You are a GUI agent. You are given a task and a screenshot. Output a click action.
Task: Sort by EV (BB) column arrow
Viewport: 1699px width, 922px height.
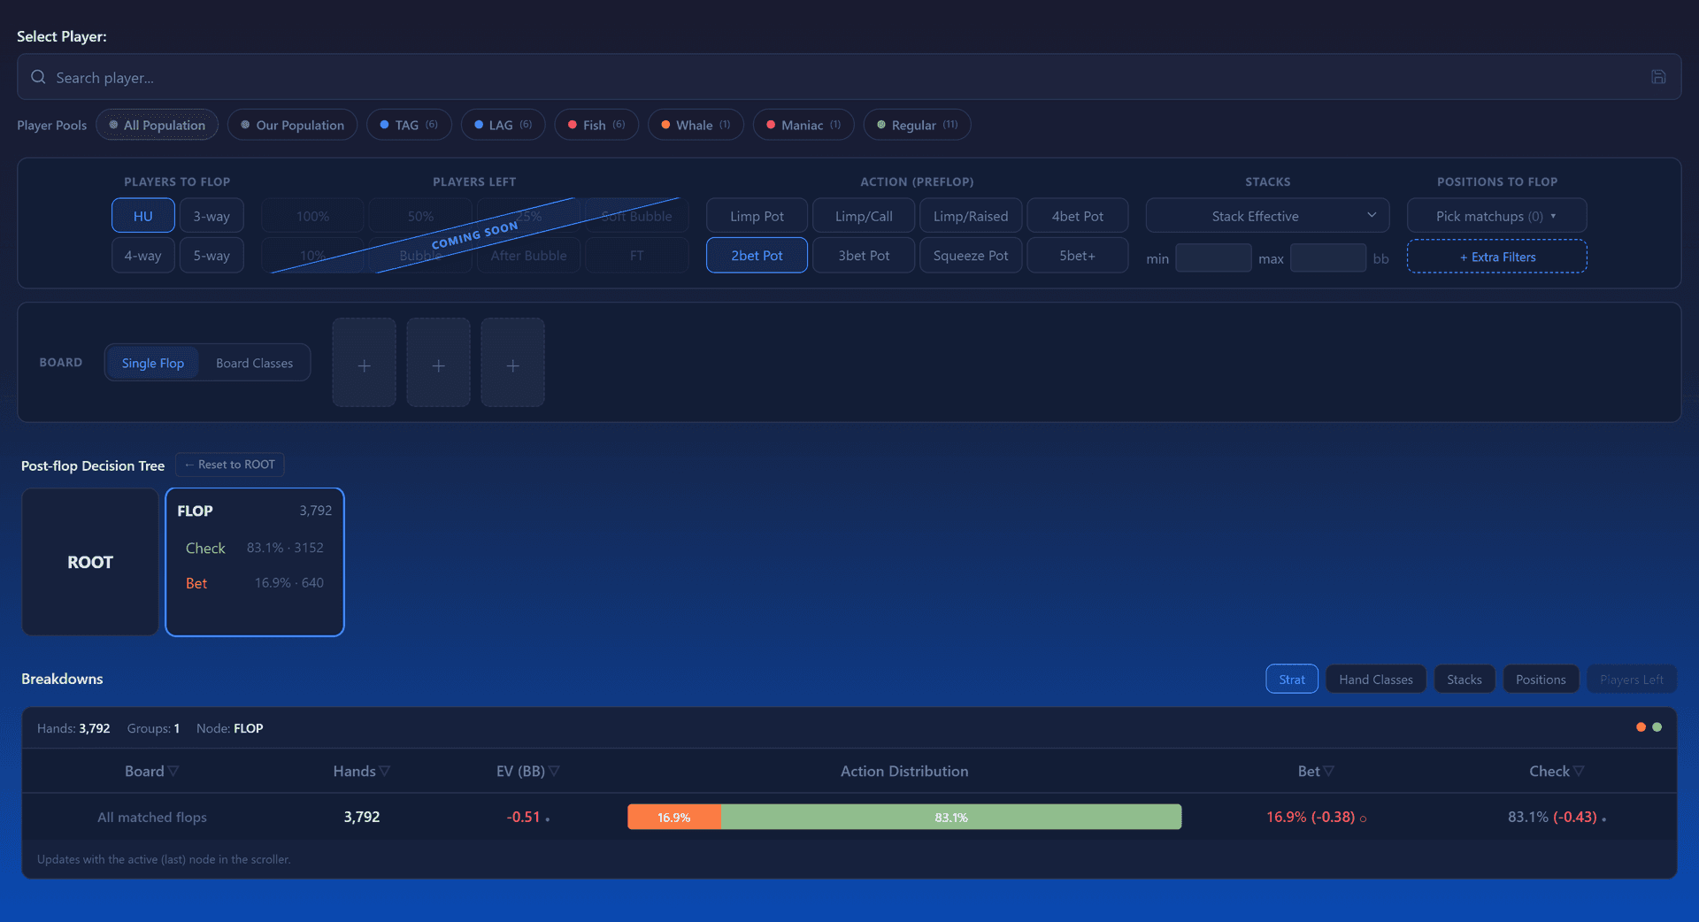click(554, 772)
